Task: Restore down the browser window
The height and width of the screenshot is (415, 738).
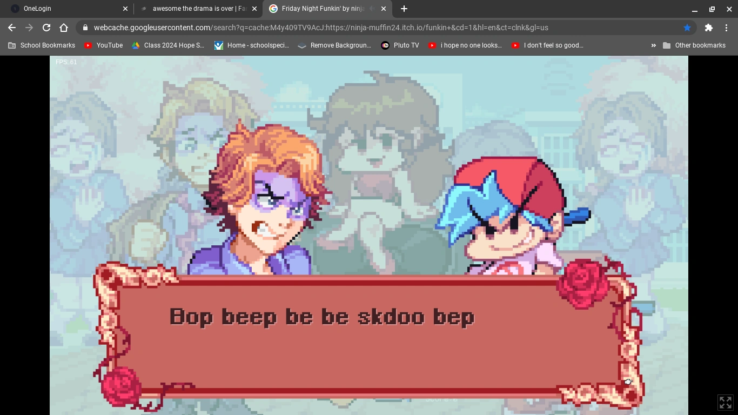Action: tap(712, 9)
